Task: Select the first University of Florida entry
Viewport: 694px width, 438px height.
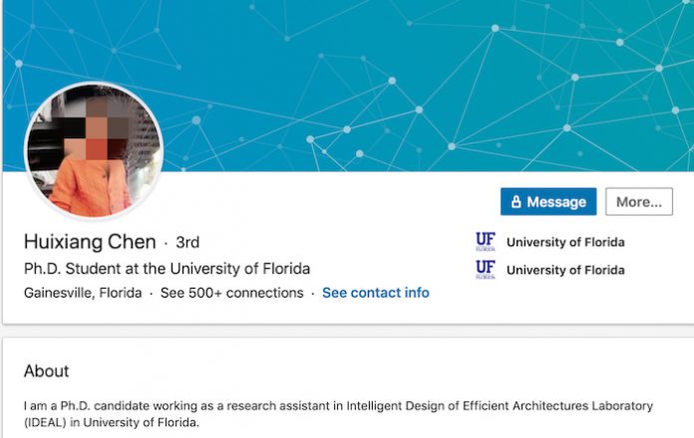Action: (x=565, y=242)
